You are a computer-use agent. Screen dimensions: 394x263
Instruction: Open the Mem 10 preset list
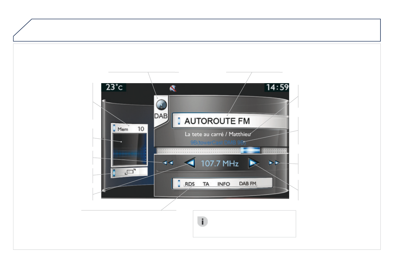point(129,129)
